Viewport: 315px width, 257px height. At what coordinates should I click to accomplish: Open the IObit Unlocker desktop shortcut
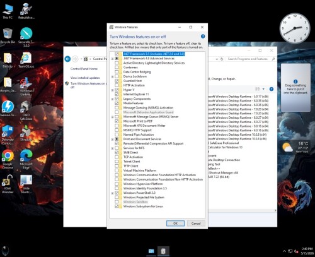click(8, 184)
